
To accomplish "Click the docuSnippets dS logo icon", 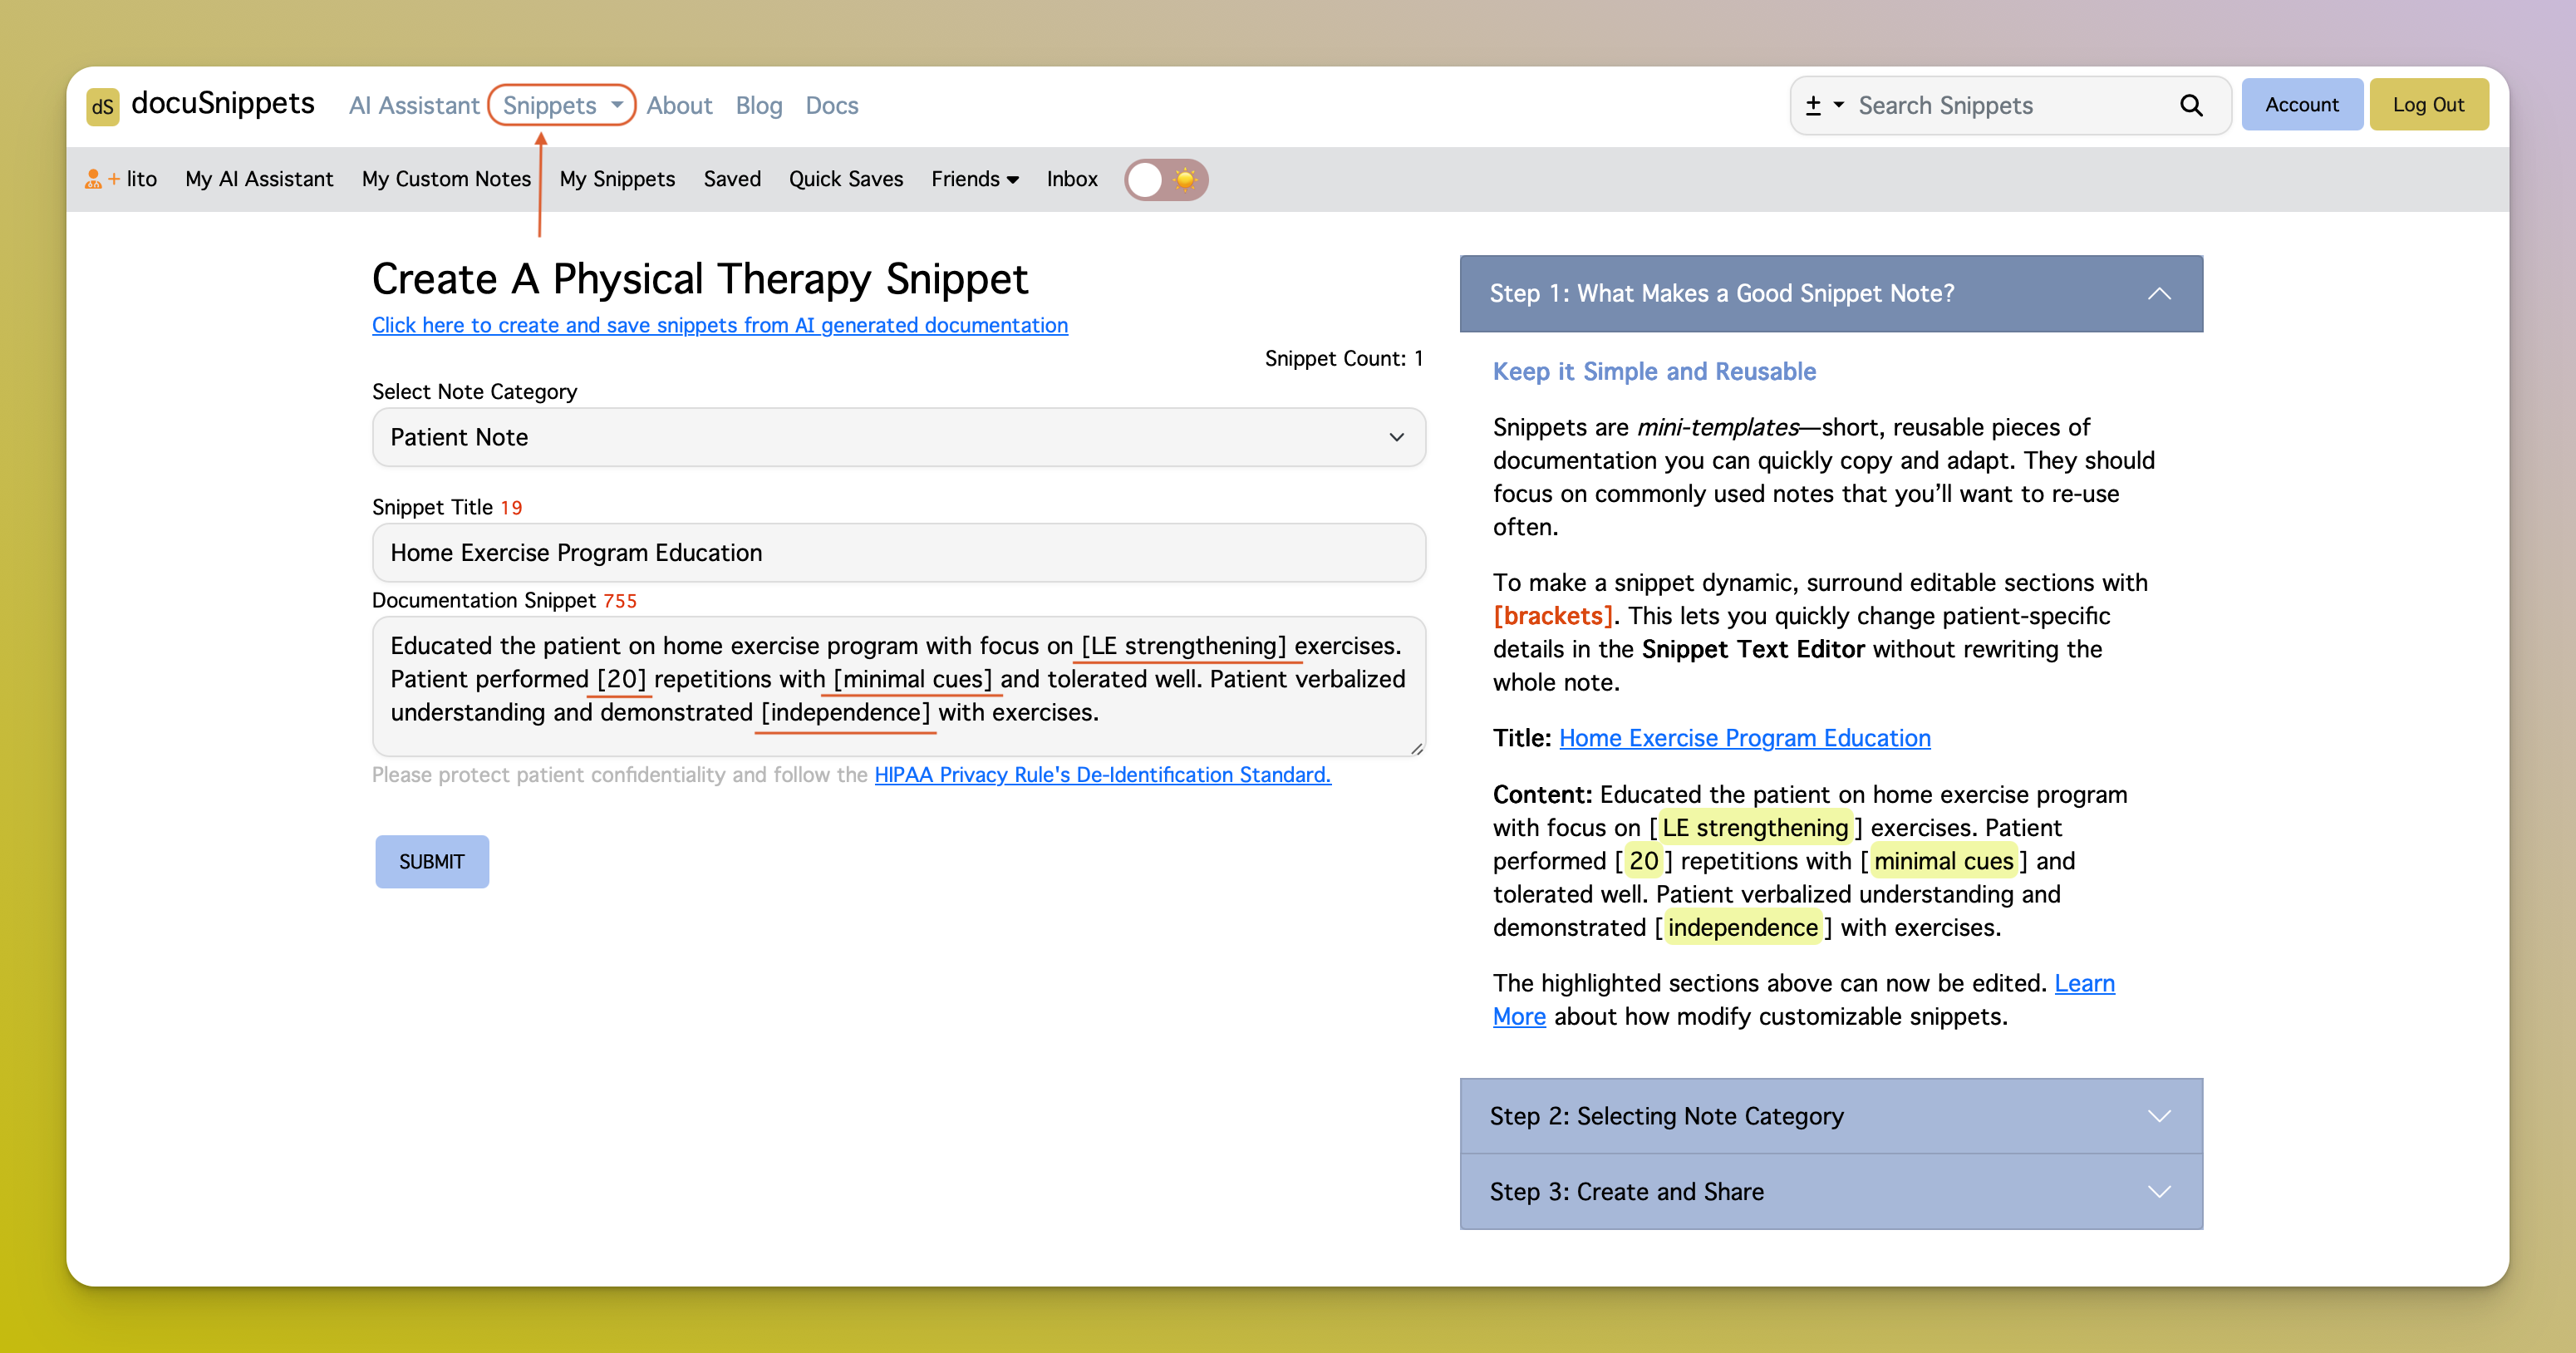I will pyautogui.click(x=102, y=106).
